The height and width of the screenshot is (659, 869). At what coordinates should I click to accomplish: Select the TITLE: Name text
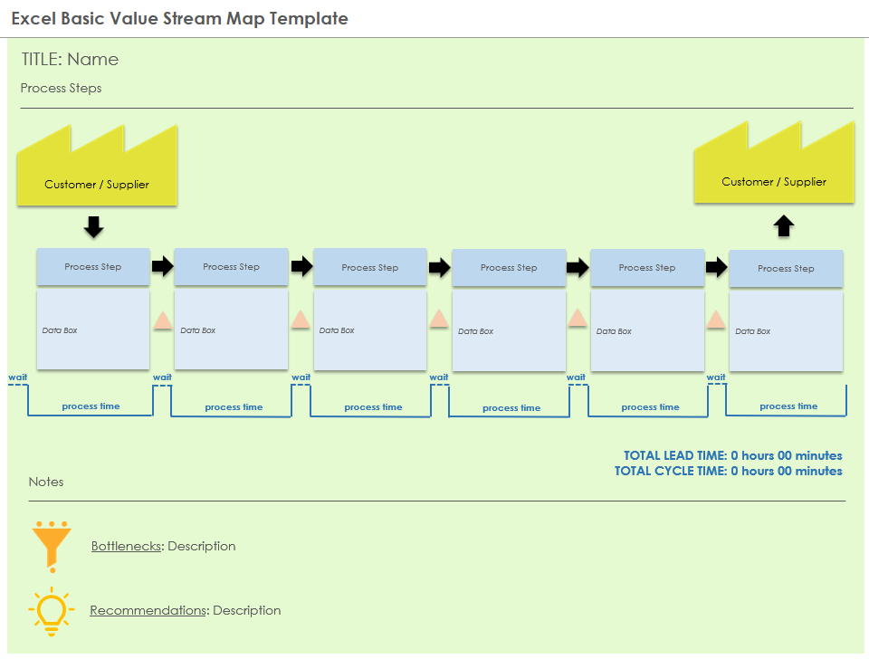[71, 60]
